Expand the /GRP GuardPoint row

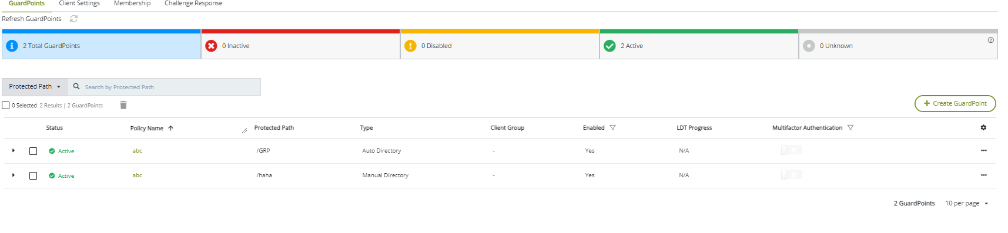tap(13, 151)
